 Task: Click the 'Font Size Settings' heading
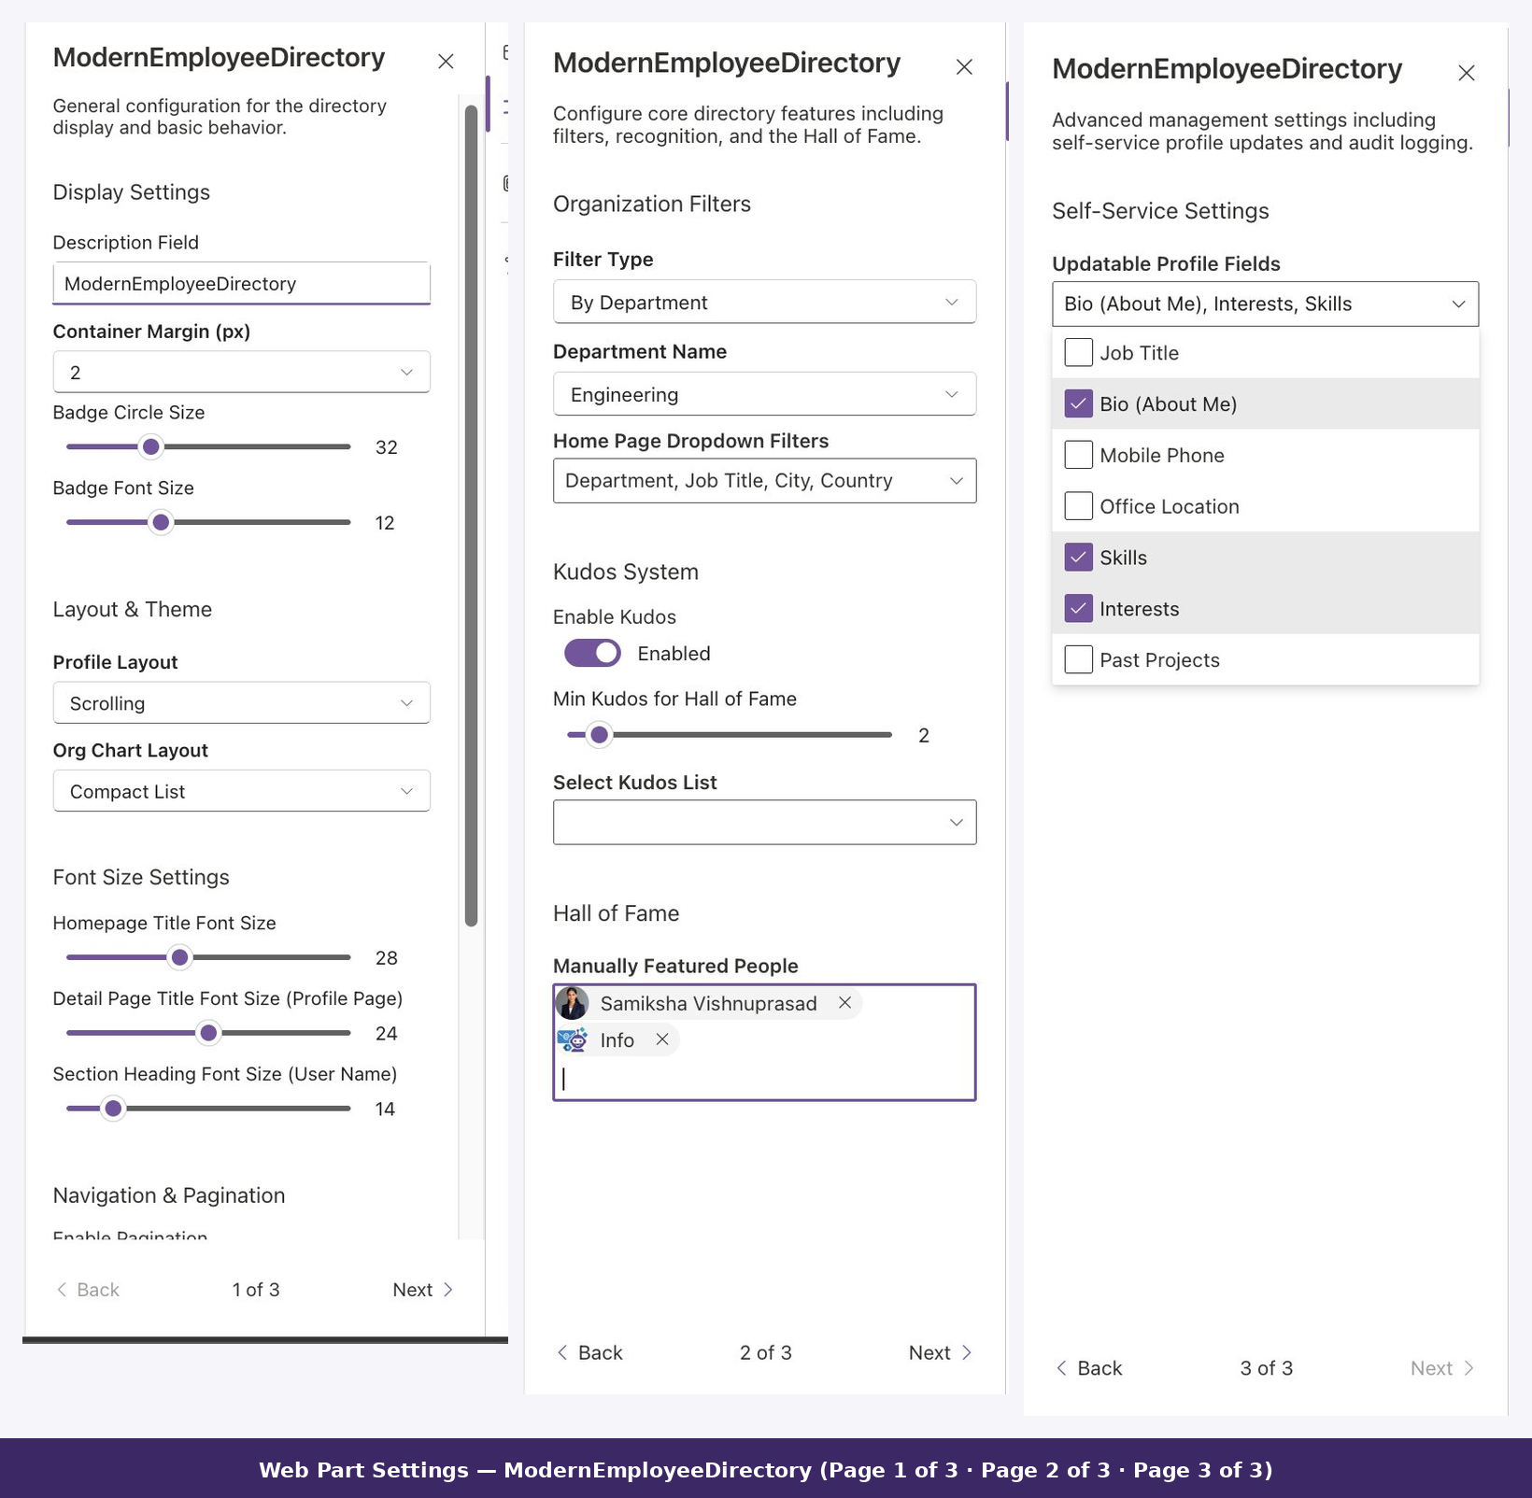click(141, 877)
